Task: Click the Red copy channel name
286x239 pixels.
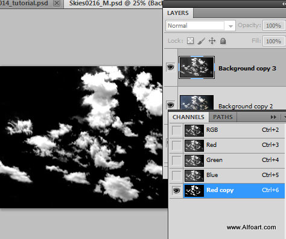Action: [x=220, y=190]
